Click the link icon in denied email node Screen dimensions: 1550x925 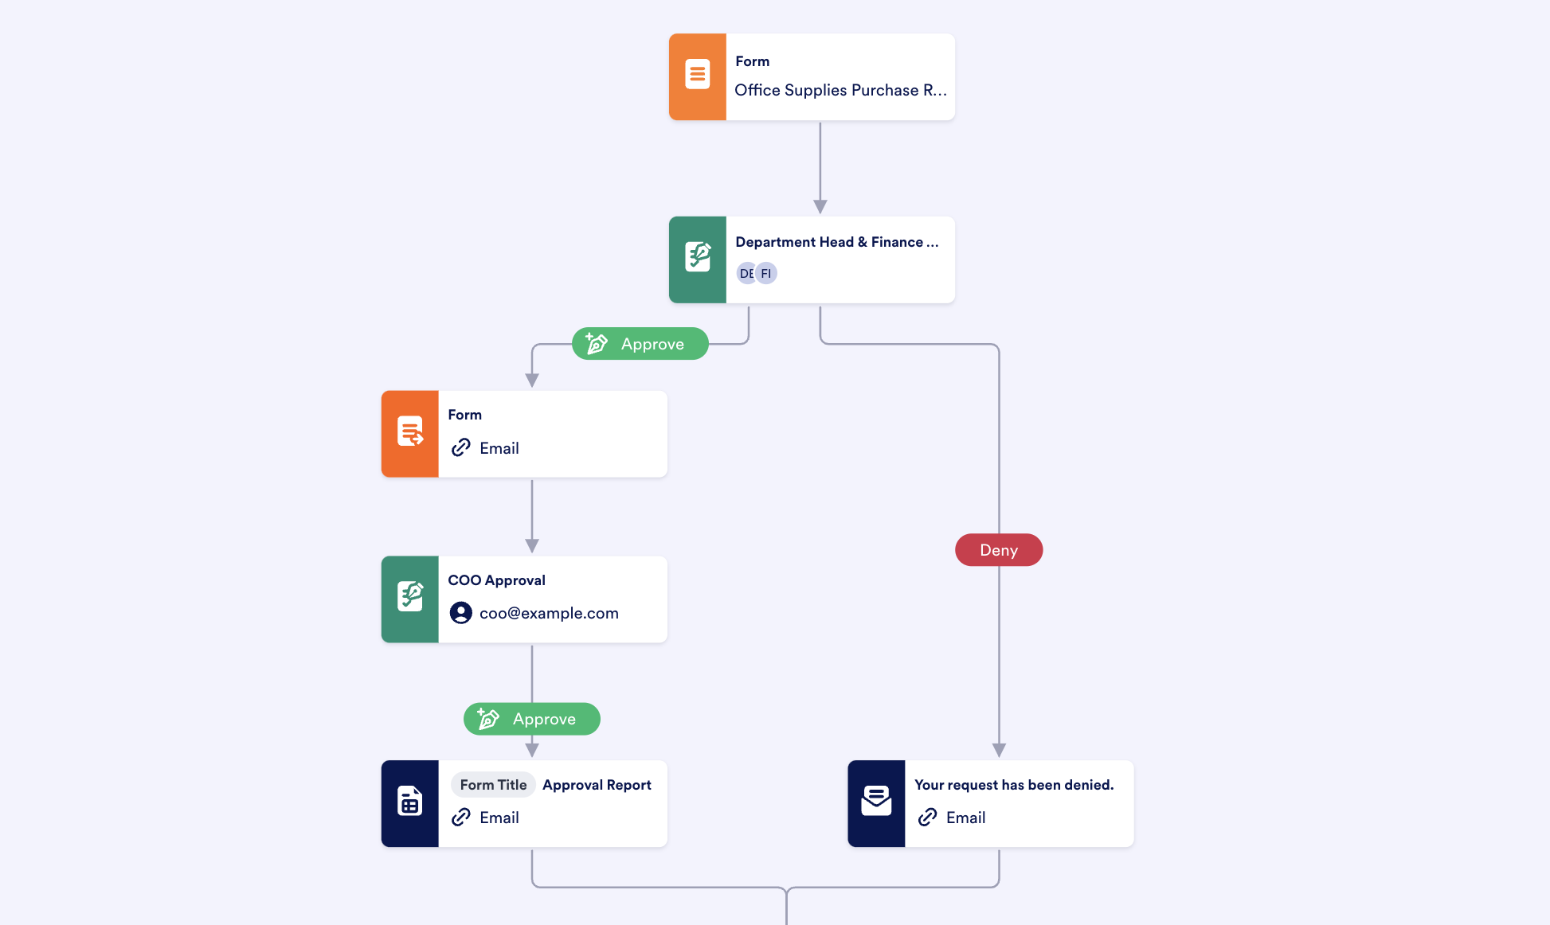coord(927,818)
